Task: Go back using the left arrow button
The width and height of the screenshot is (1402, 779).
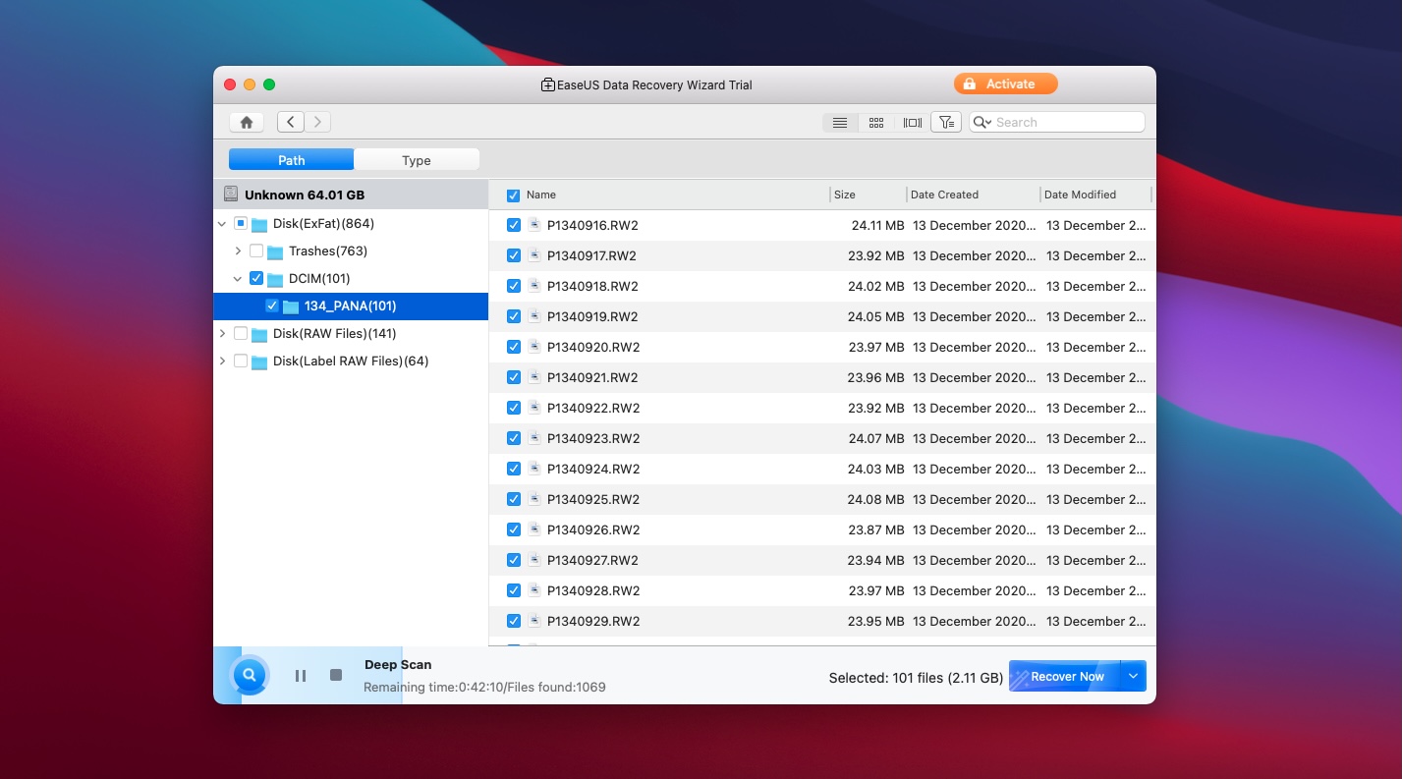Action: (x=291, y=122)
